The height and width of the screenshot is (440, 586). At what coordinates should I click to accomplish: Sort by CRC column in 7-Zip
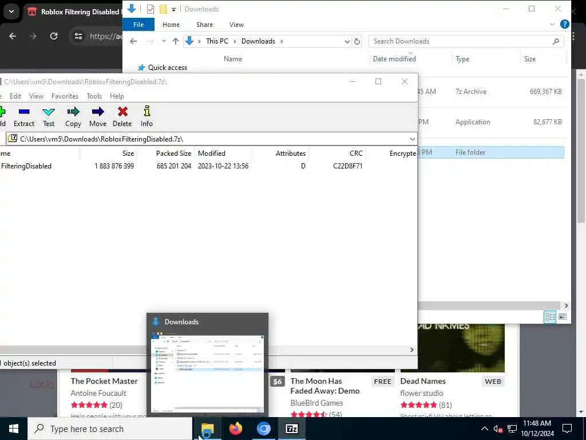[356, 154]
